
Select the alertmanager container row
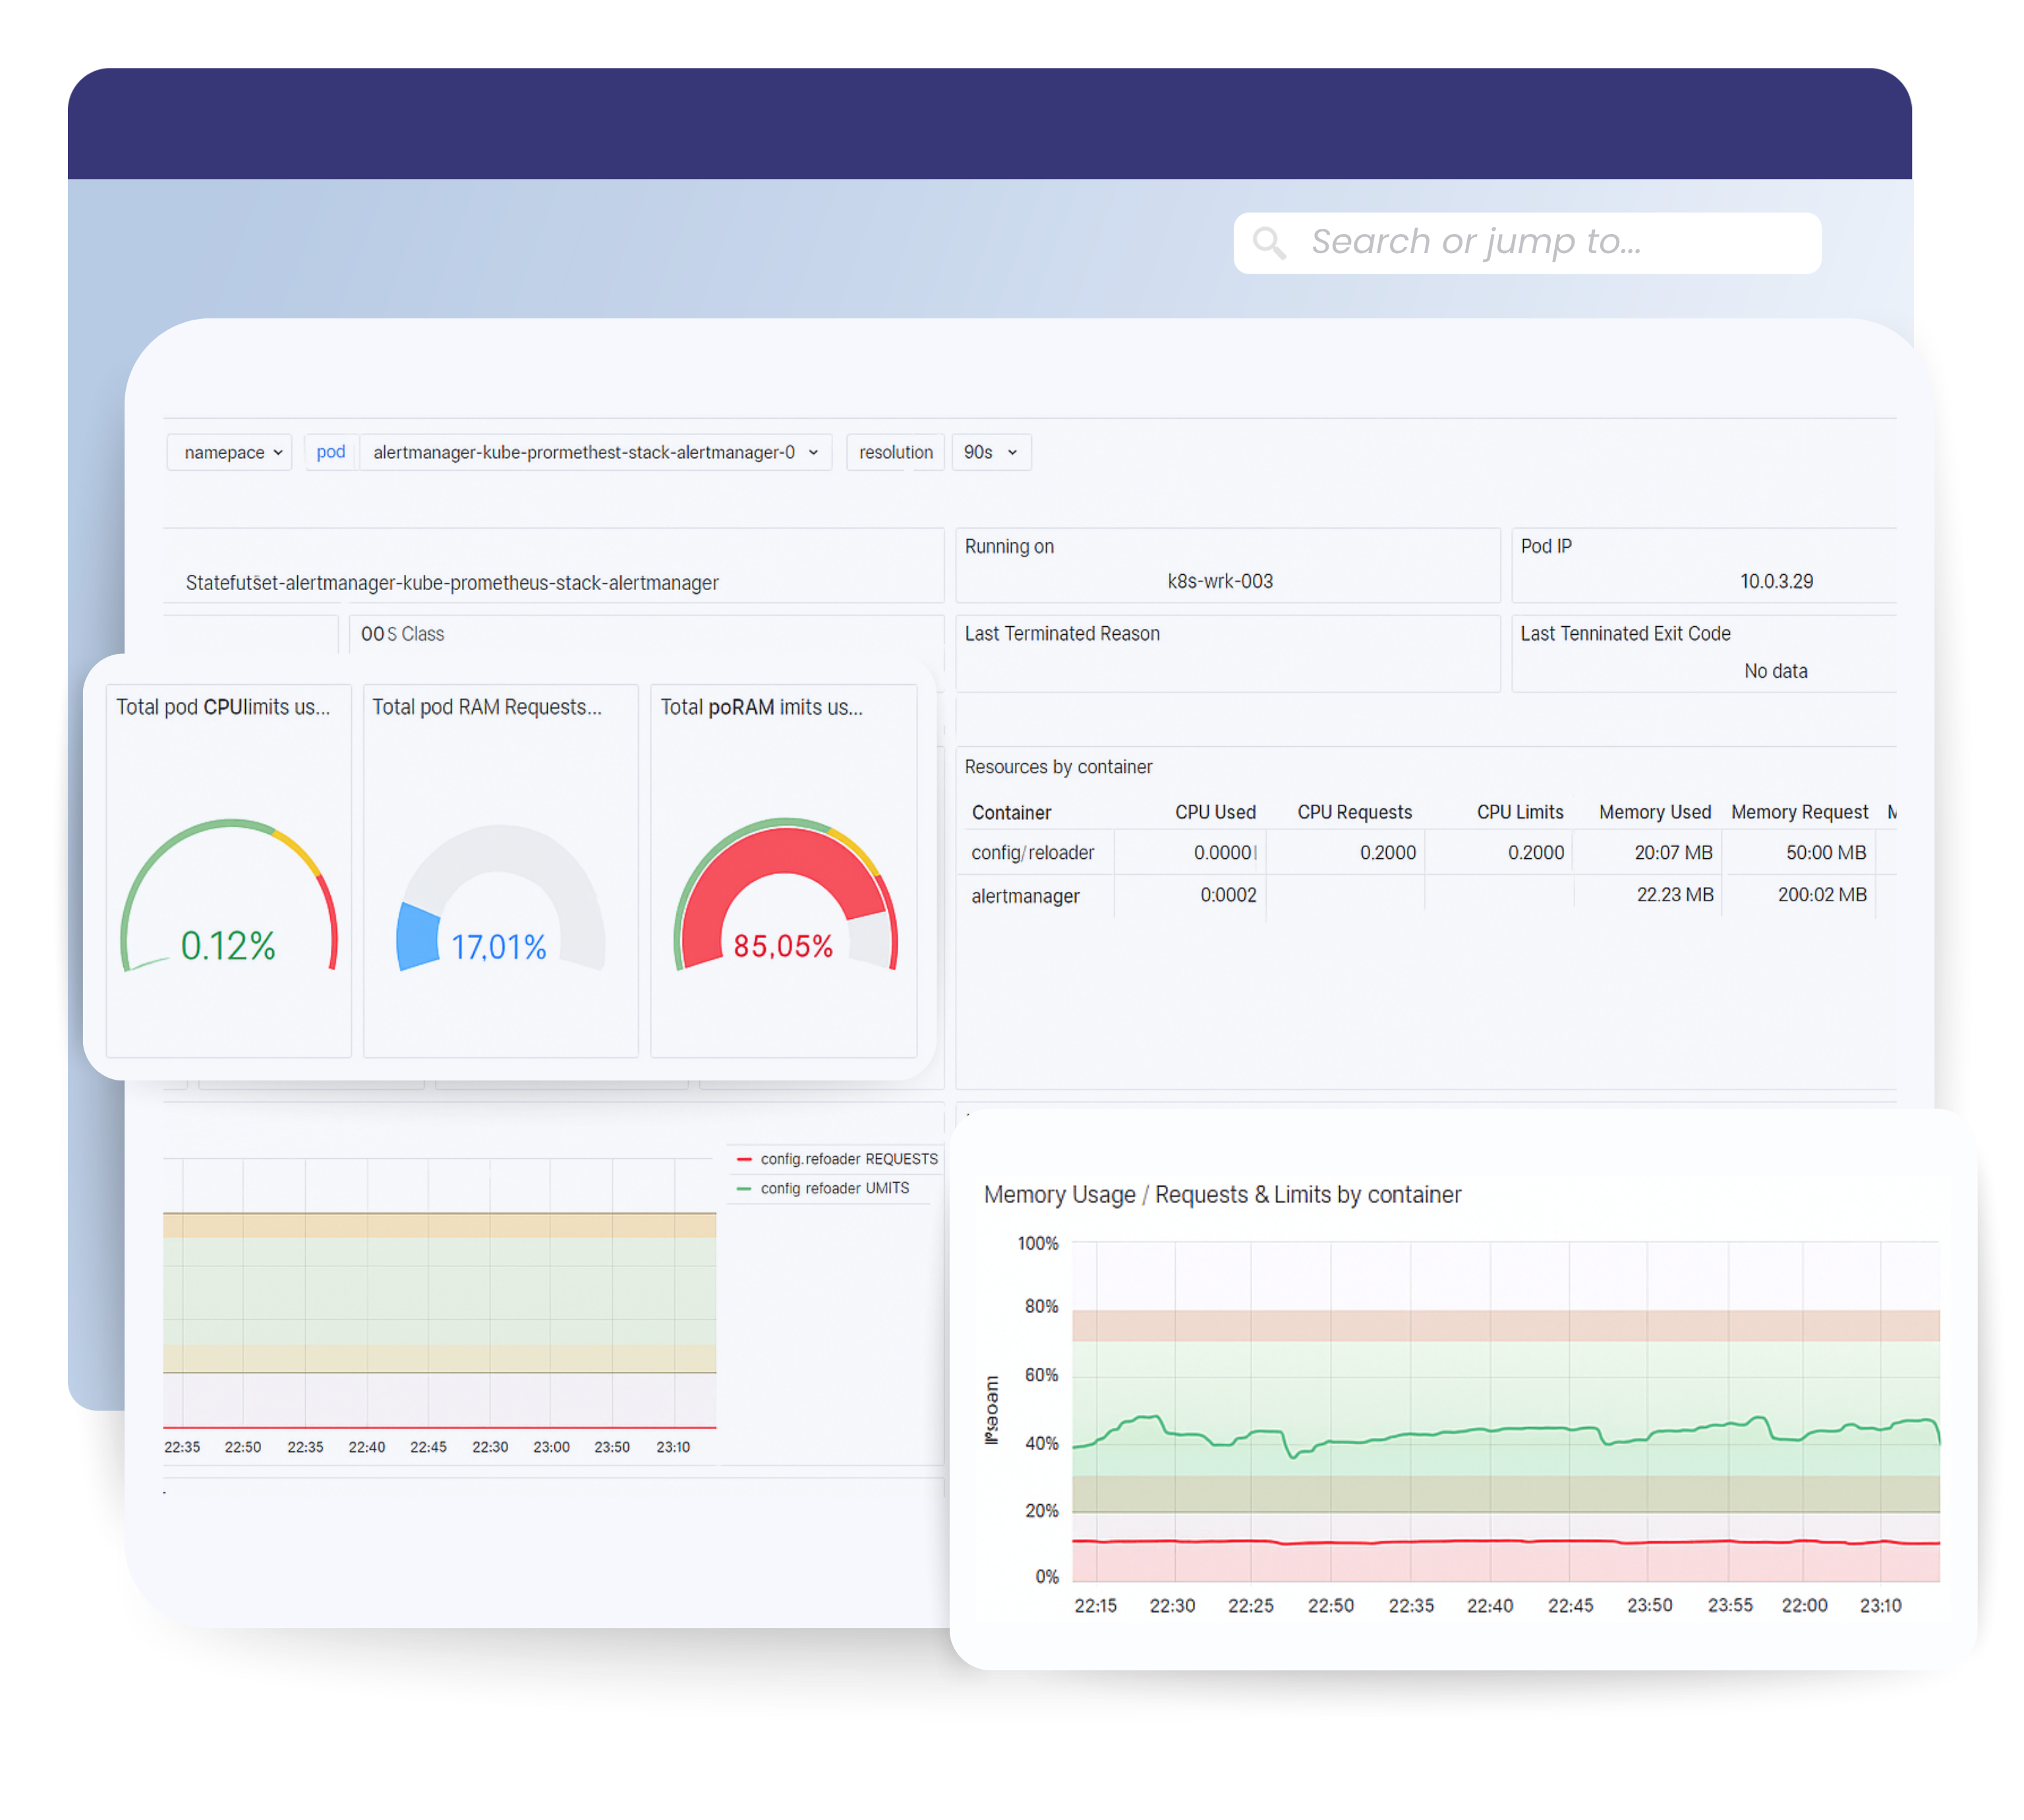[x=1025, y=896]
